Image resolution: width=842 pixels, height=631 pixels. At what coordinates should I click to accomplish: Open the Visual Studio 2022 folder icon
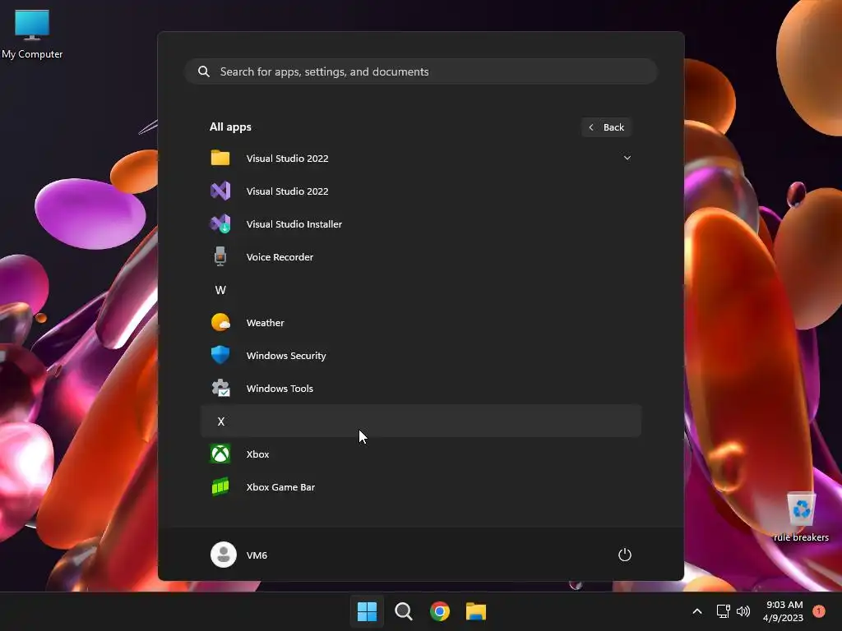tap(220, 158)
